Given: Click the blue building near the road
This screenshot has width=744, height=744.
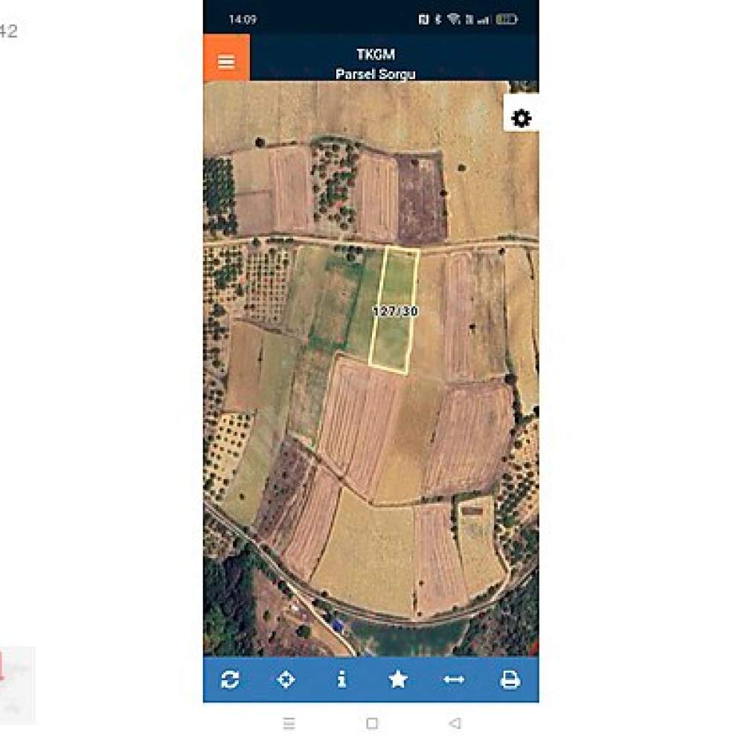Looking at the screenshot, I should click(337, 626).
